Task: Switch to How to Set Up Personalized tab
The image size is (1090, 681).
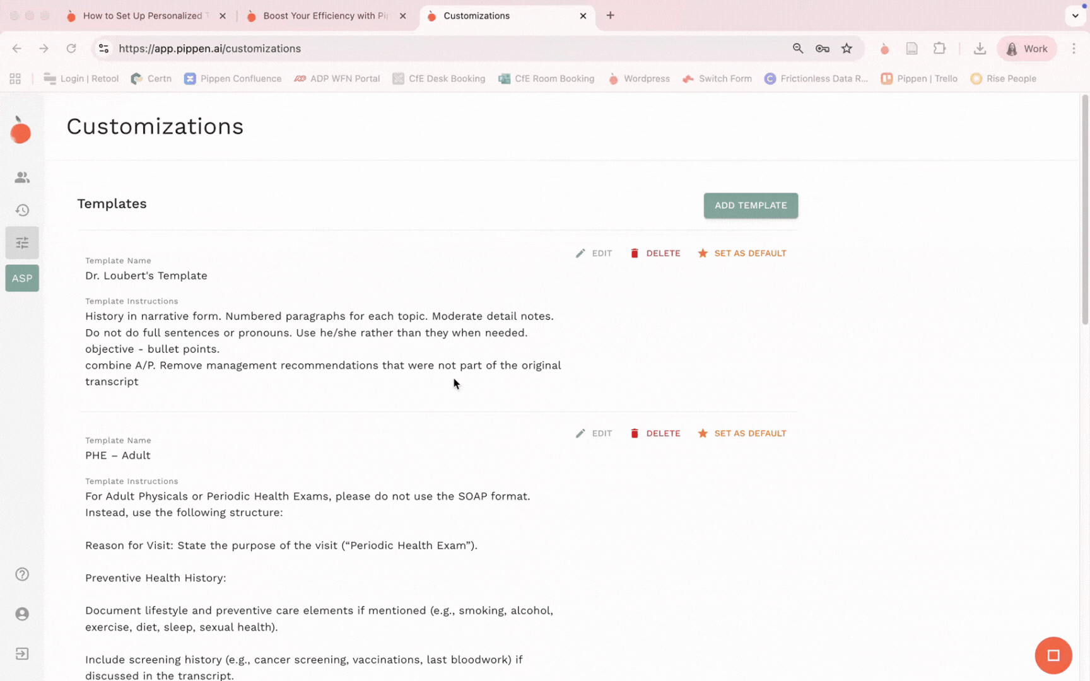Action: click(144, 16)
